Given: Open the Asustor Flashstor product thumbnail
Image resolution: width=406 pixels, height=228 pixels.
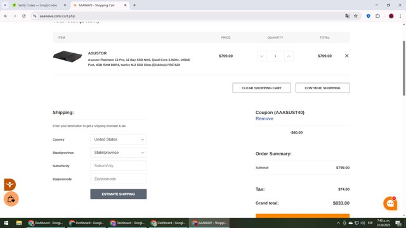Looking at the screenshot, I should pos(68,56).
